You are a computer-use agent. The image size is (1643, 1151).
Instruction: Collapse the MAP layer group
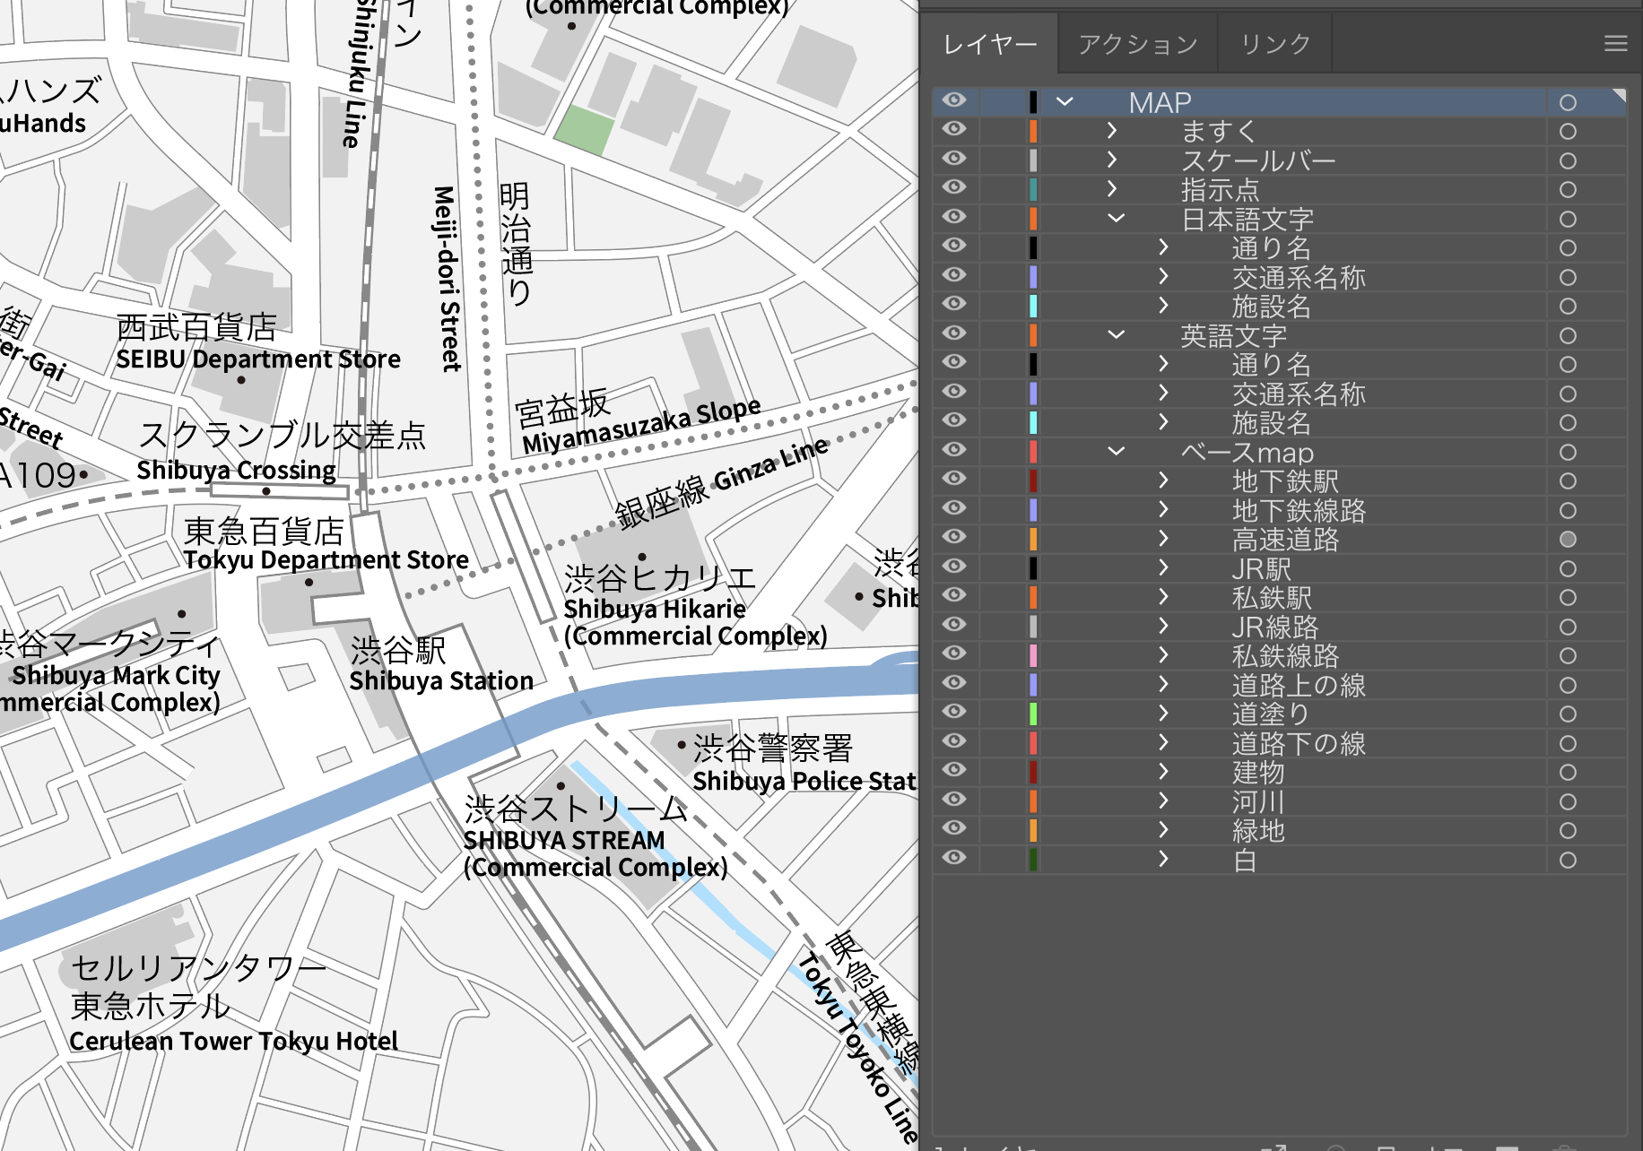click(x=1065, y=101)
